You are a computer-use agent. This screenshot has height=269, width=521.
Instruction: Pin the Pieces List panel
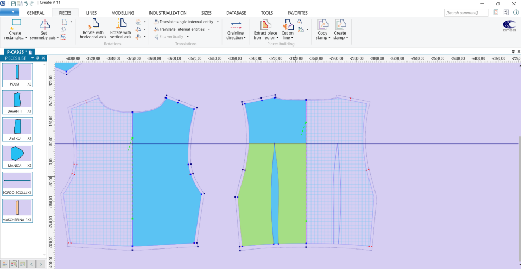point(38,57)
